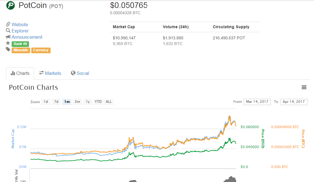Click the exchange arrows icon in Markets tab
The image size is (314, 182).
[x=41, y=73]
